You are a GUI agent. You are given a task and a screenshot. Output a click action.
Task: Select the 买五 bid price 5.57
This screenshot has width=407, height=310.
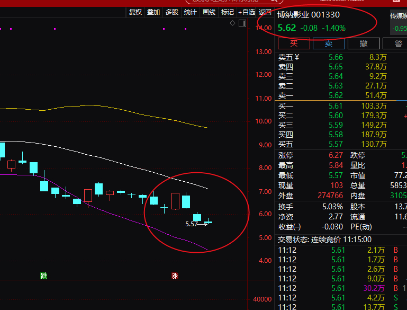pos(336,144)
